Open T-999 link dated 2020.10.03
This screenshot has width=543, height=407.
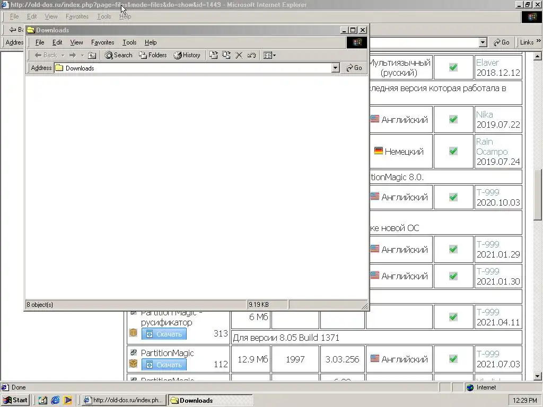click(488, 192)
